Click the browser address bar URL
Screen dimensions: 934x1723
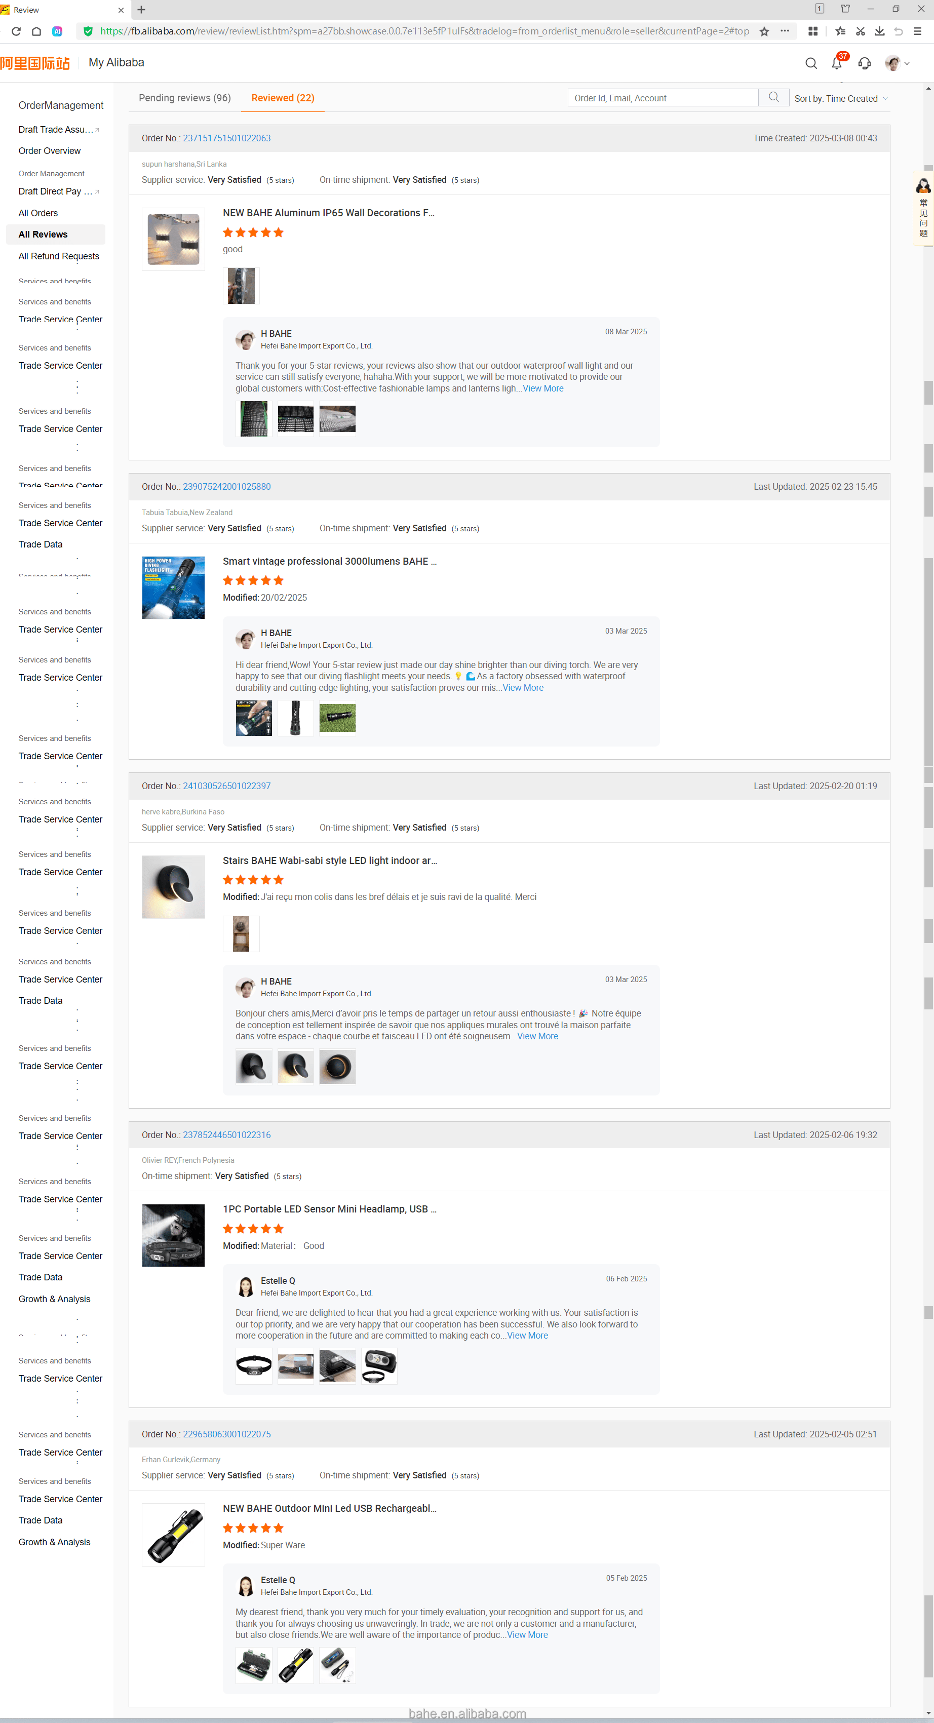click(424, 31)
